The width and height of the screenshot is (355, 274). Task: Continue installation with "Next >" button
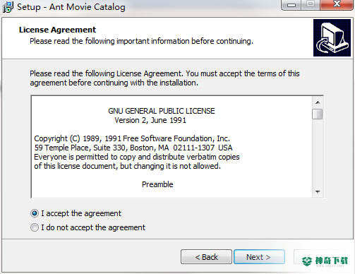point(259,257)
